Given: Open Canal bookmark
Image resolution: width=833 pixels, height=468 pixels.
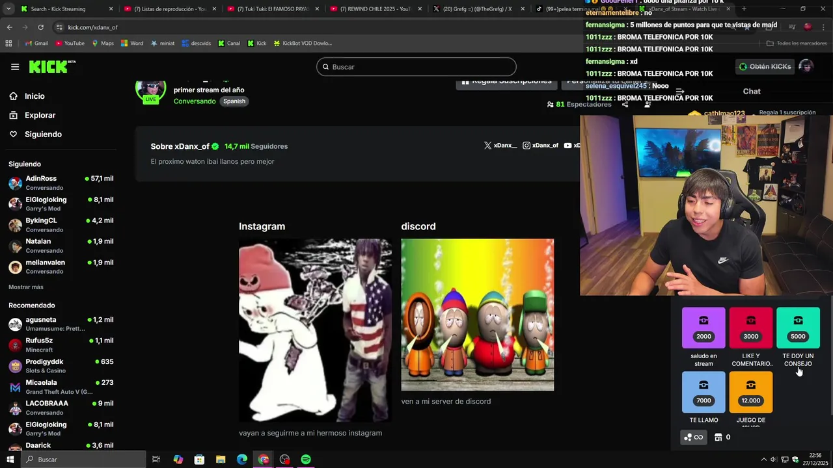Looking at the screenshot, I should pos(229,44).
